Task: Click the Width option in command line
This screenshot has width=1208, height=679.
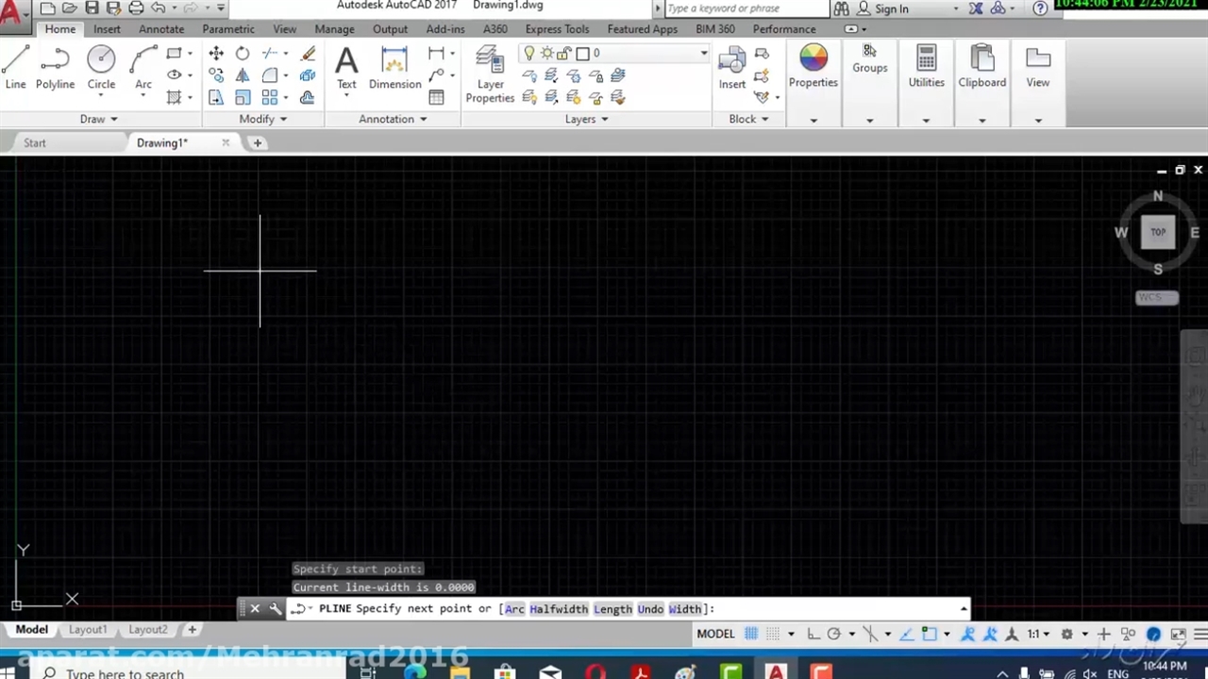Action: [x=685, y=609]
